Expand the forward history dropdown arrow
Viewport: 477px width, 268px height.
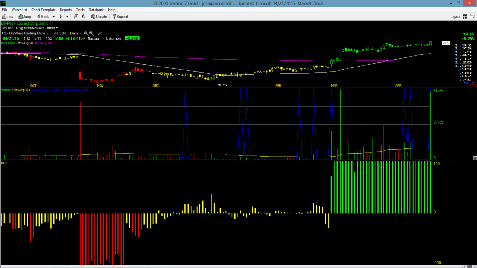pos(67,17)
